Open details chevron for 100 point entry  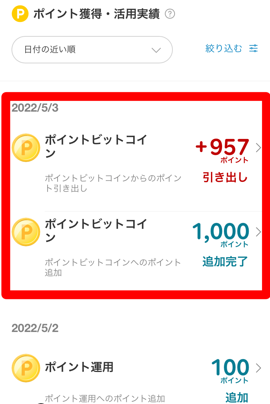click(x=258, y=368)
